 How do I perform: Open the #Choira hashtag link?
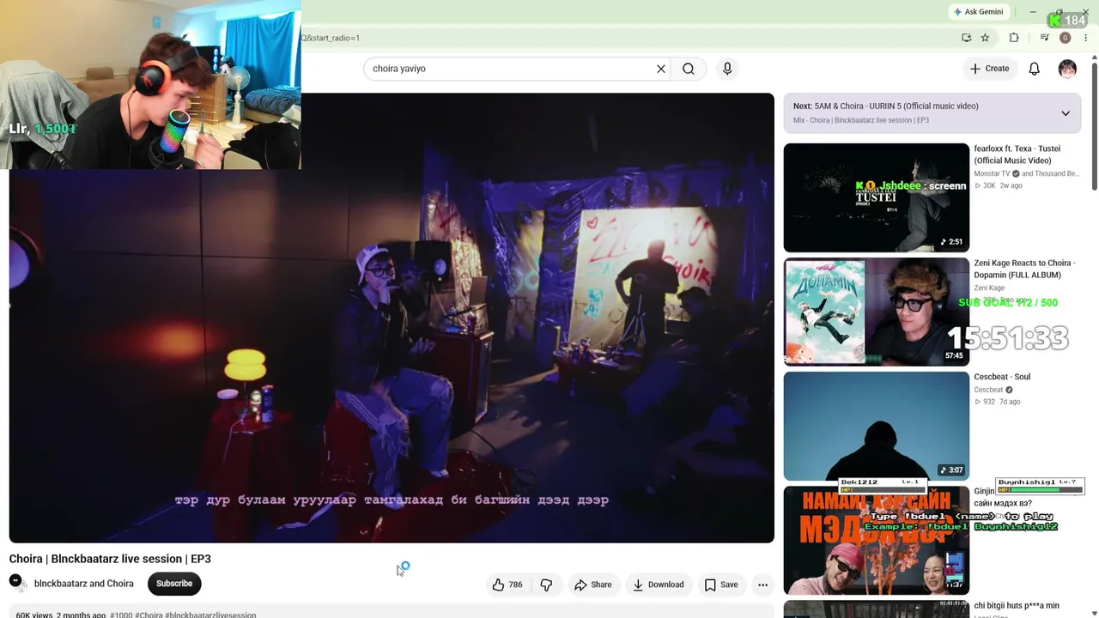(x=149, y=615)
